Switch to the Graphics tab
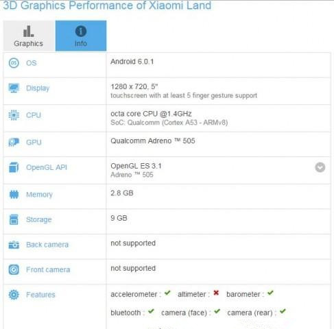The width and height of the screenshot is (334, 329). pos(29,36)
